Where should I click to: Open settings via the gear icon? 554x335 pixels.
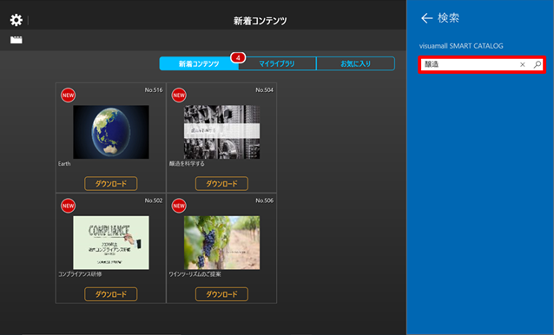click(16, 20)
